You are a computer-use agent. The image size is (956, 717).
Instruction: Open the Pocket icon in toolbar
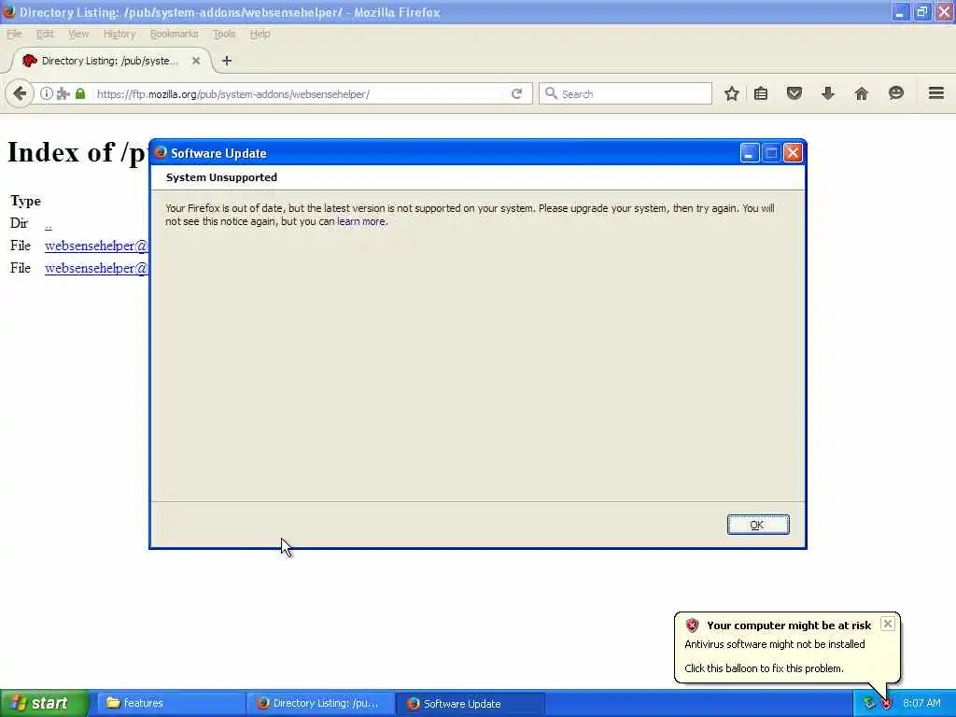[794, 93]
